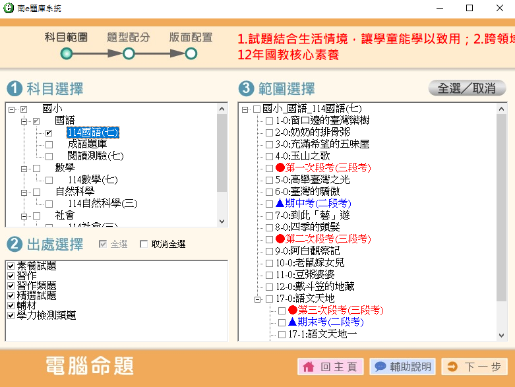
Task: Click the 科目範圍 step circle icon
Action: 67,53
